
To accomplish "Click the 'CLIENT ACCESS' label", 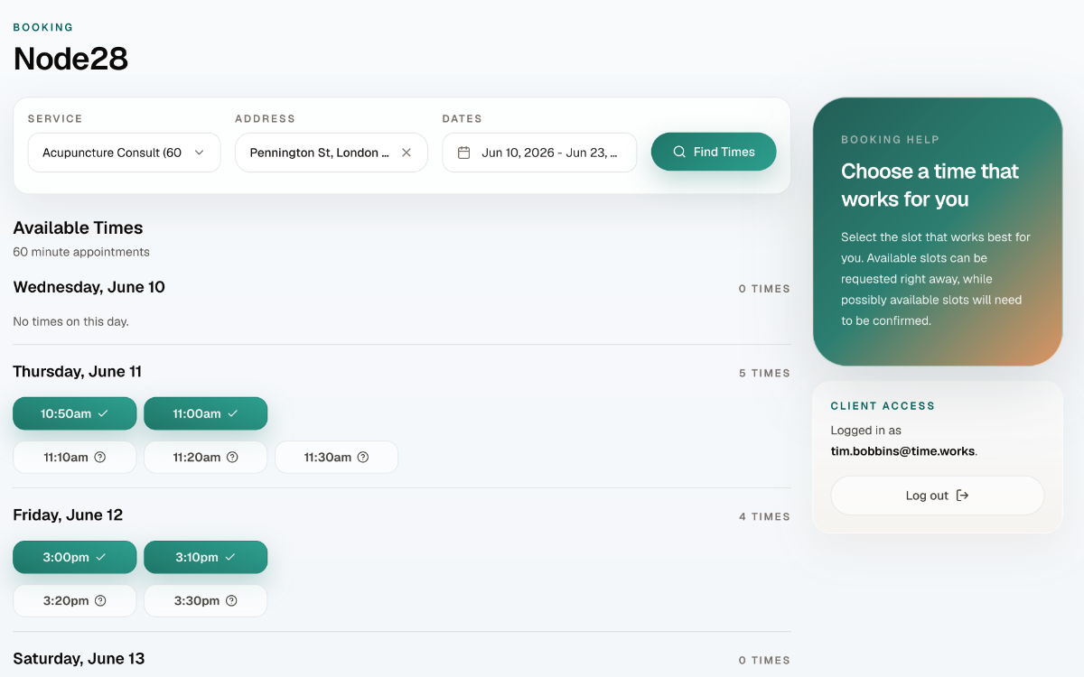I will (883, 406).
